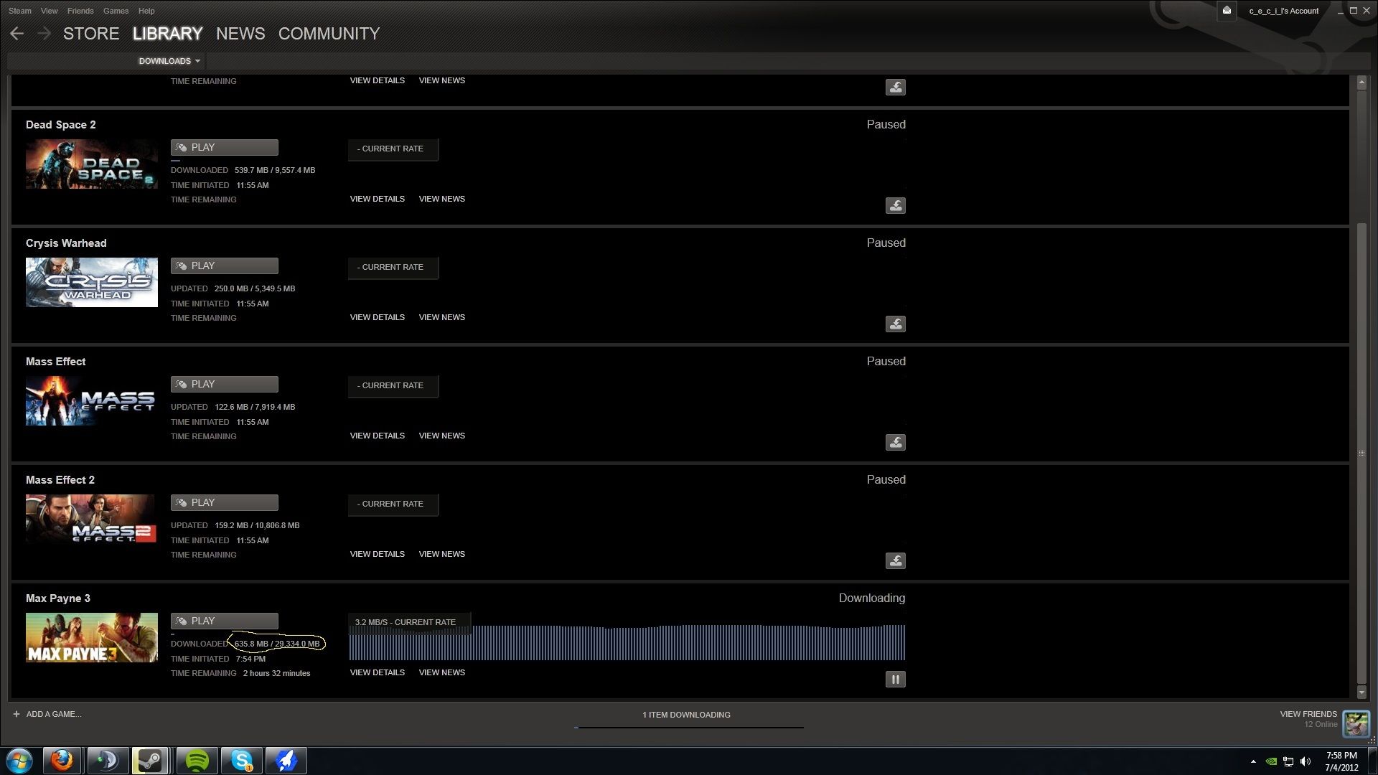Click Play for Max Payne 3
Screen dimensions: 1378x775
pyautogui.click(x=225, y=621)
